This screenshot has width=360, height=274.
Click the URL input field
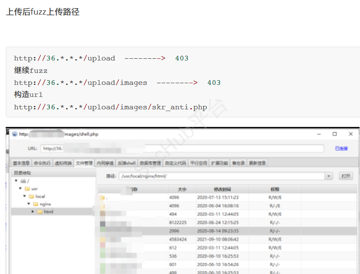tap(182, 148)
